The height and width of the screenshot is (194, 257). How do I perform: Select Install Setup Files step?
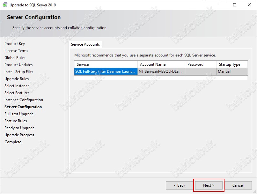(x=19, y=72)
